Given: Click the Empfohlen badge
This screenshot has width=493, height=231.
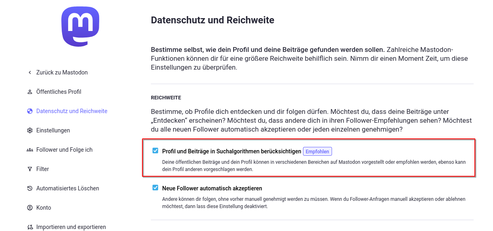Looking at the screenshot, I should point(318,151).
